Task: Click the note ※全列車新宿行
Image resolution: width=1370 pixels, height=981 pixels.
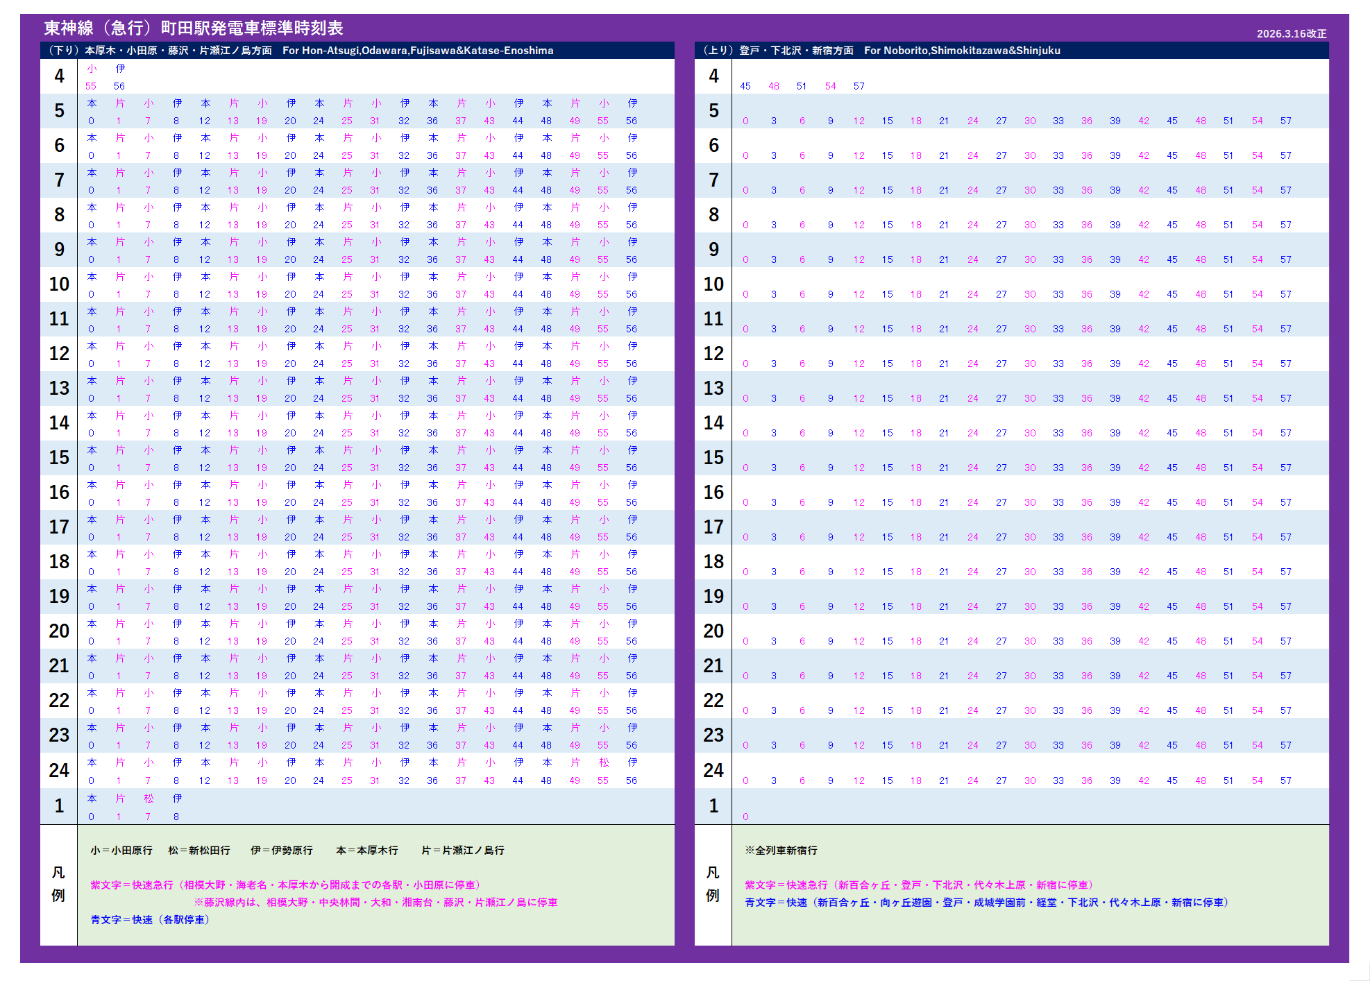Action: coord(781,851)
